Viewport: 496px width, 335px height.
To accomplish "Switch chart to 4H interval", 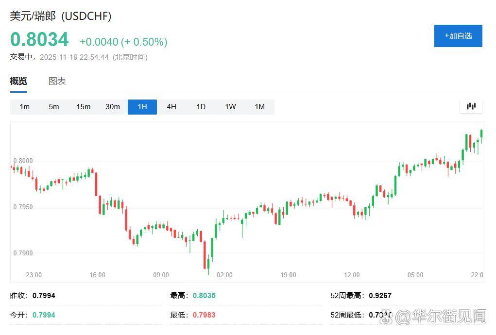I will click(171, 107).
